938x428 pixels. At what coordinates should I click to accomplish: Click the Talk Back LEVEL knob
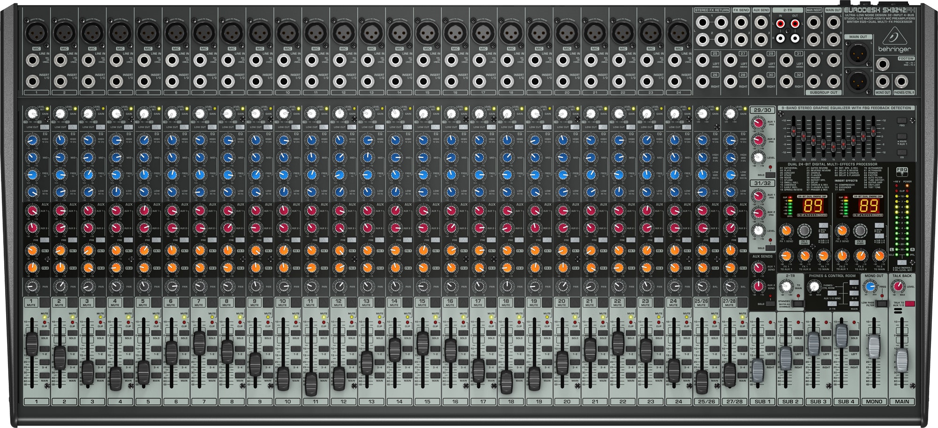tap(897, 287)
